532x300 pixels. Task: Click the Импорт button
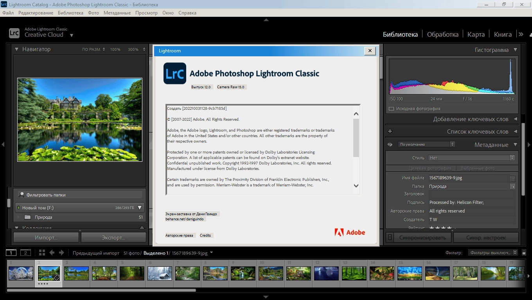tap(46, 237)
